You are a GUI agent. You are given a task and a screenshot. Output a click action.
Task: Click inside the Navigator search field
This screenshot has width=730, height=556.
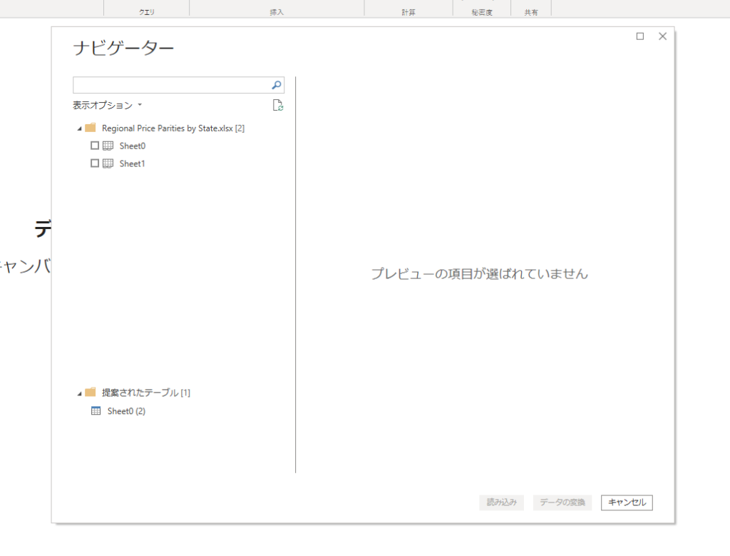(171, 85)
